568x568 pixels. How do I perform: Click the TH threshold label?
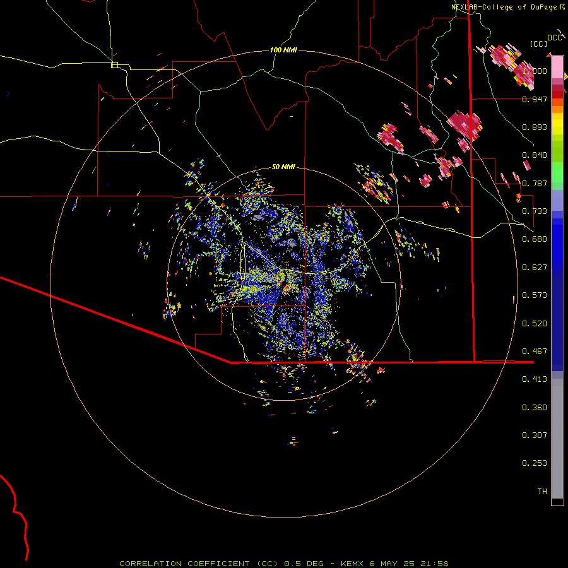(542, 492)
